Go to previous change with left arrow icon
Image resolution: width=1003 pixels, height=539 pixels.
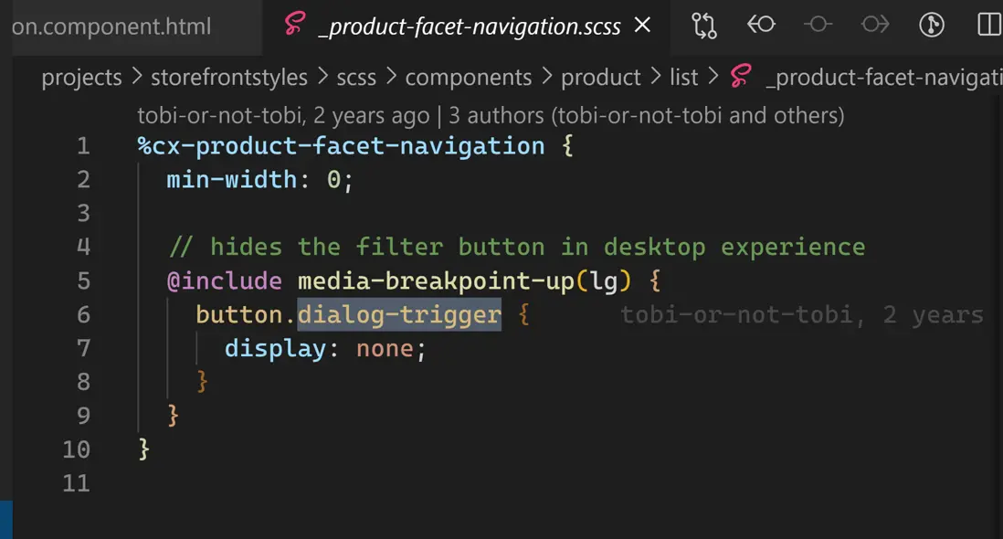(761, 25)
